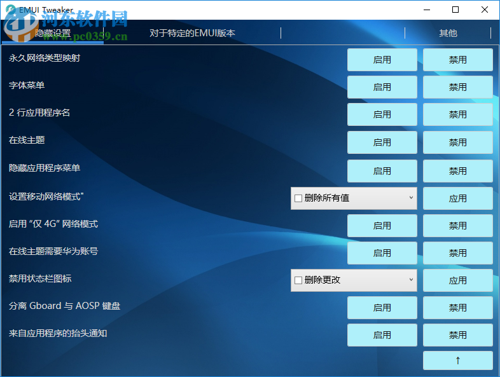
Task: Disable 在线主题
Action: [x=457, y=142]
